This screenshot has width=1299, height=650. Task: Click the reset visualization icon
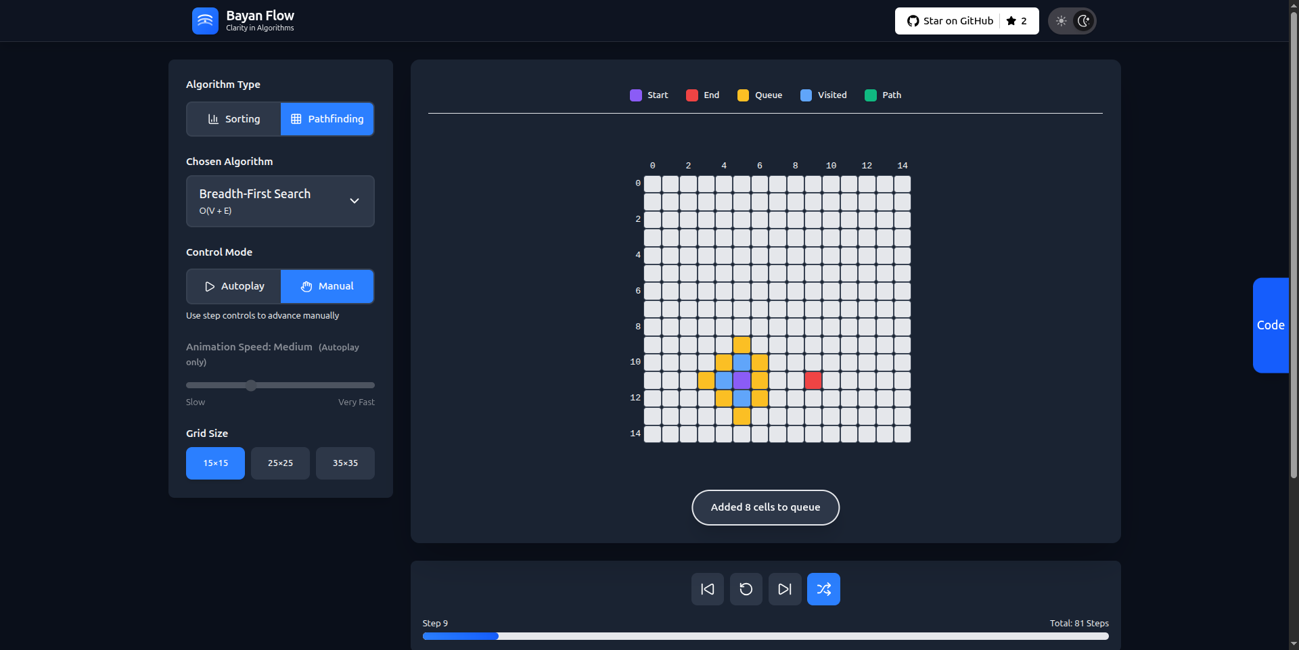tap(746, 589)
